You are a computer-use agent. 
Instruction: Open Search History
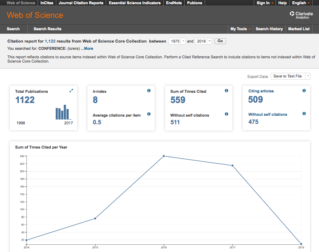tap(269, 29)
